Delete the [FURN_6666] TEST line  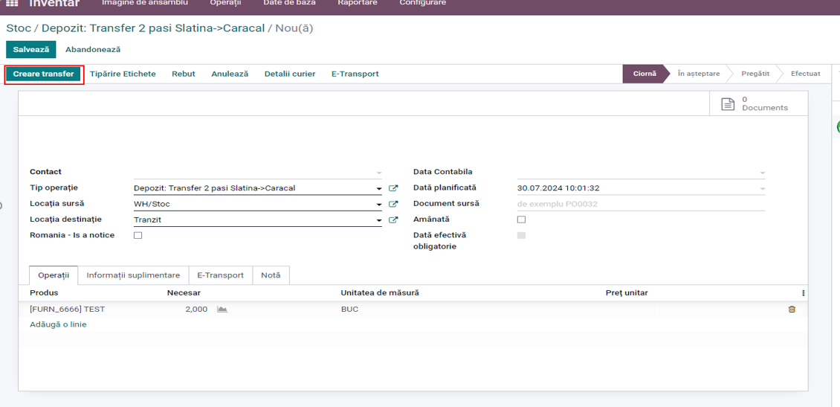pyautogui.click(x=792, y=310)
